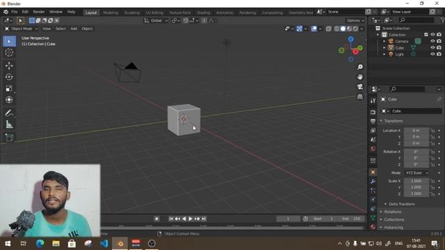Open Microsoft Edge from taskbar
The image size is (445, 250).
40,244
